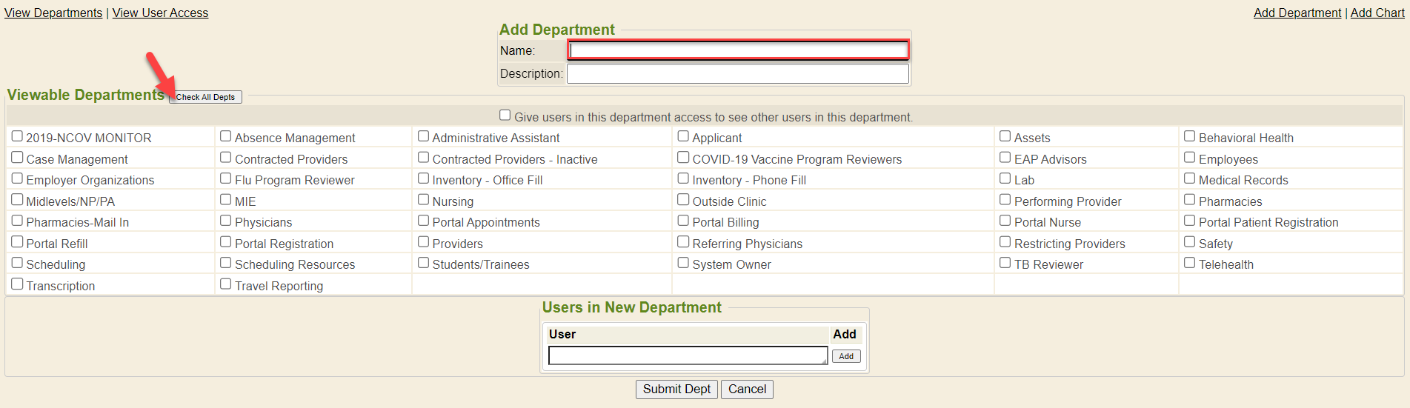Check the 2019-NCOV MONITOR checkbox
This screenshot has width=1410, height=408.
tap(17, 136)
